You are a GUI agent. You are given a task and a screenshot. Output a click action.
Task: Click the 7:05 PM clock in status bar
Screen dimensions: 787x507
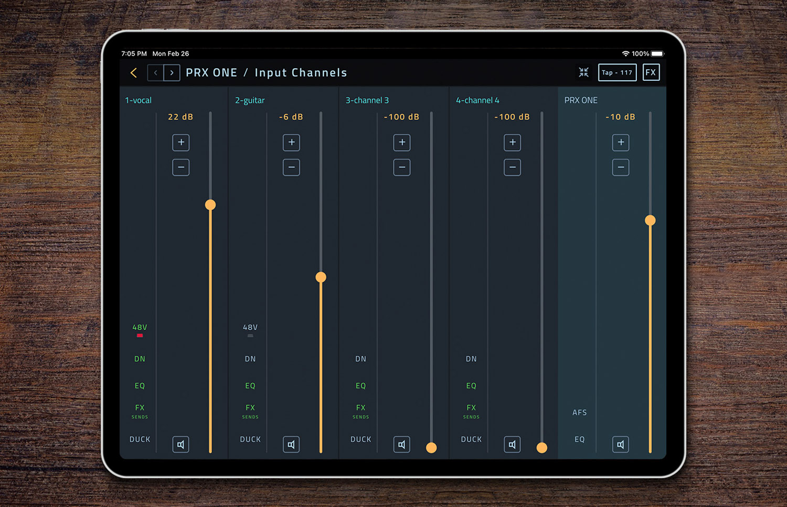pyautogui.click(x=134, y=53)
